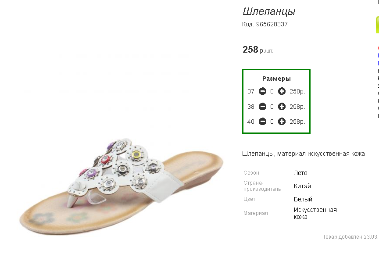Click the Шлепанцы product title

click(x=269, y=11)
